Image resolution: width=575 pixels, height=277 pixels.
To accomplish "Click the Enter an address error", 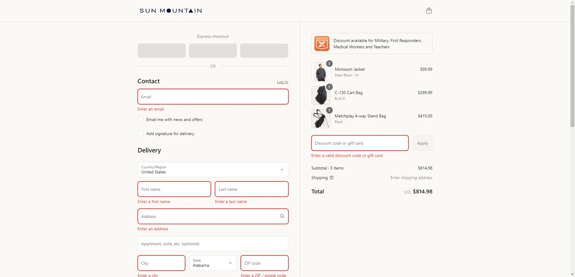I will 153,229.
